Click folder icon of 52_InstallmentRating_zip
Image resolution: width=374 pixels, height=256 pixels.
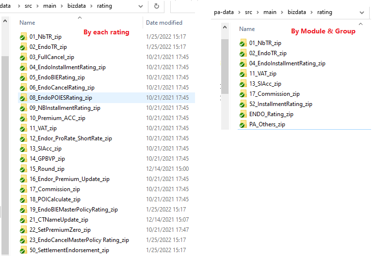(243, 104)
